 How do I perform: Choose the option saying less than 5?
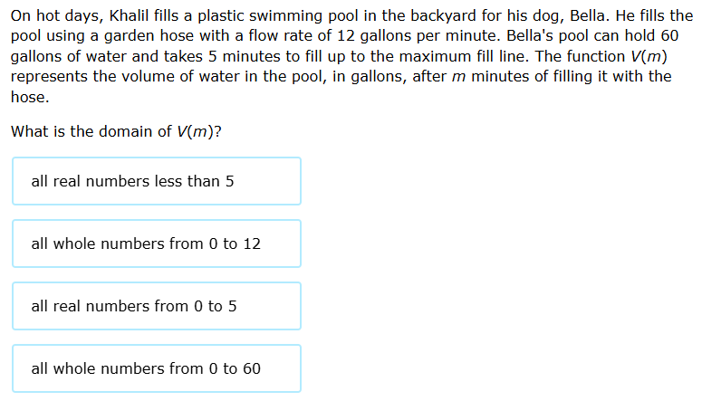[157, 181]
